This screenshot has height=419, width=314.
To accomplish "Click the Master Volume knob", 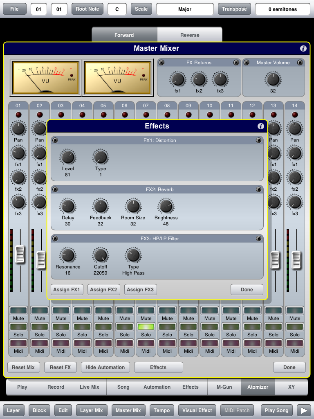I will (x=273, y=79).
